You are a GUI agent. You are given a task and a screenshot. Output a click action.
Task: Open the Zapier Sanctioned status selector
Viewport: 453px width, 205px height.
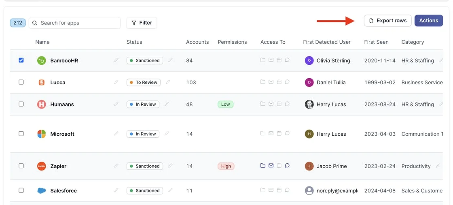coord(145,166)
